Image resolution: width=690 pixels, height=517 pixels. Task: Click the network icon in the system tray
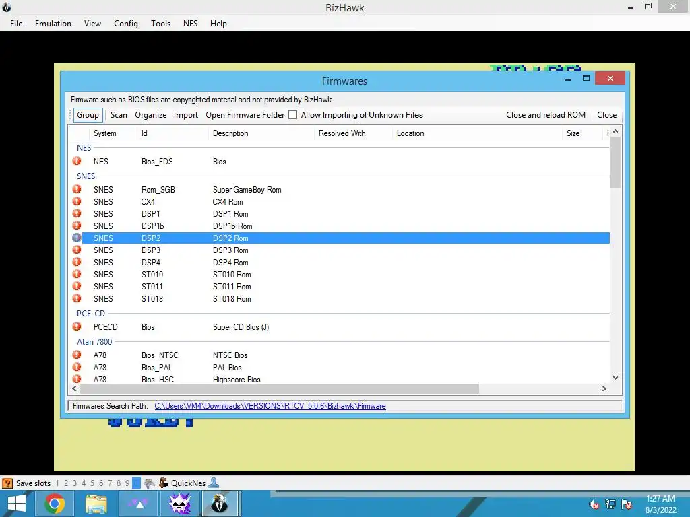click(610, 504)
